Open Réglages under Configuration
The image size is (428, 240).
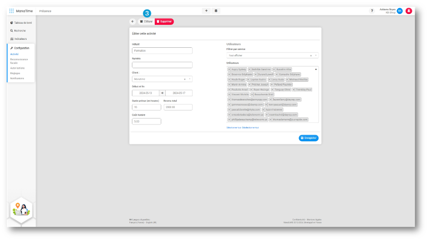tap(15, 73)
